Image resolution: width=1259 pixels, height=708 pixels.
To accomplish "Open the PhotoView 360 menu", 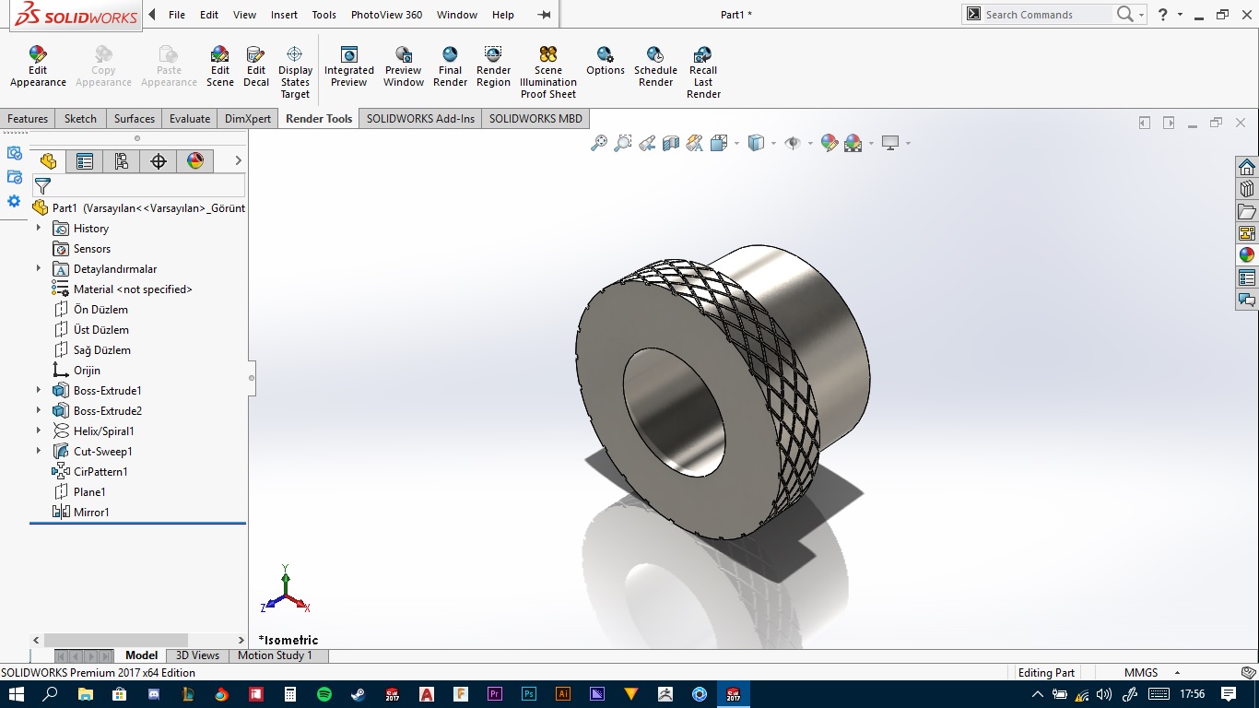I will point(386,15).
